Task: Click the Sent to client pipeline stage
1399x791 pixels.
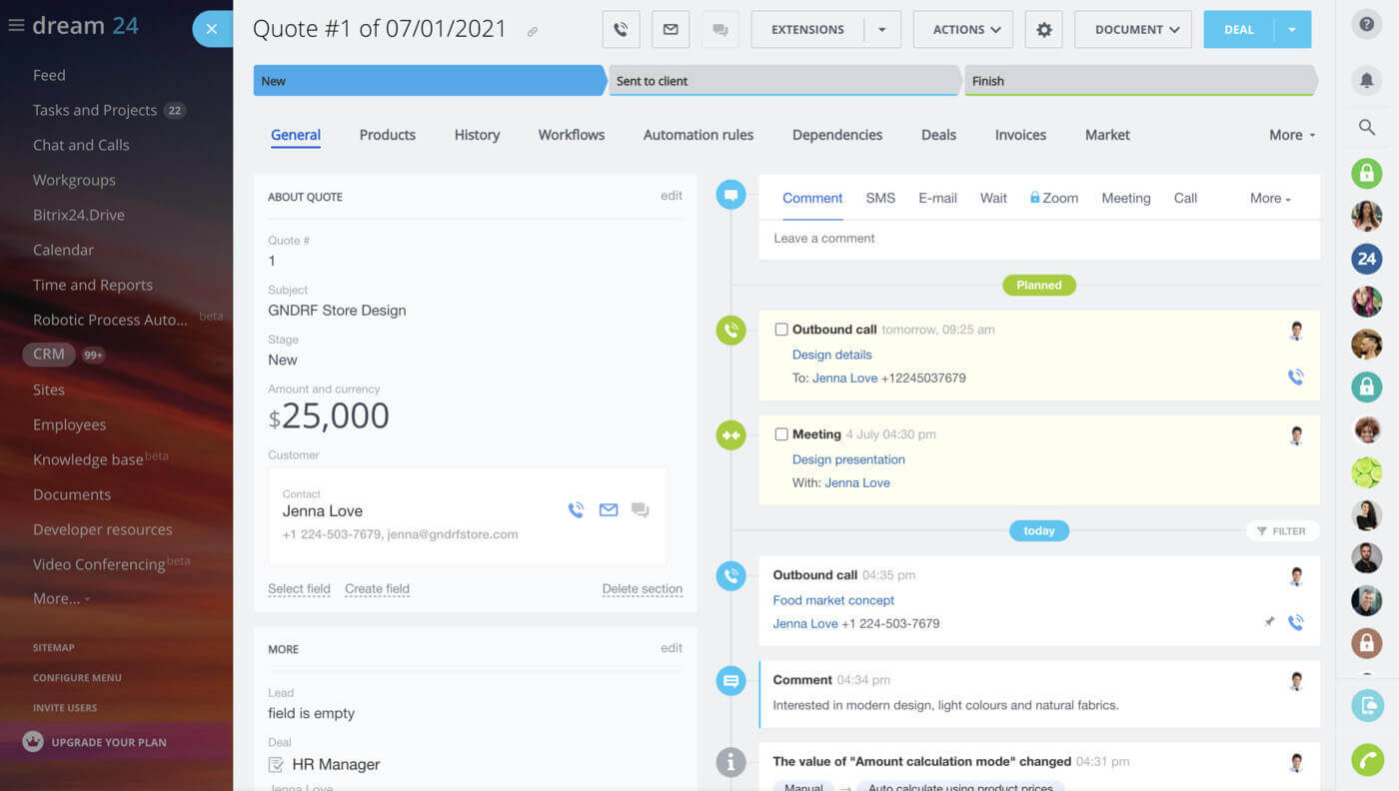Action: coord(784,80)
